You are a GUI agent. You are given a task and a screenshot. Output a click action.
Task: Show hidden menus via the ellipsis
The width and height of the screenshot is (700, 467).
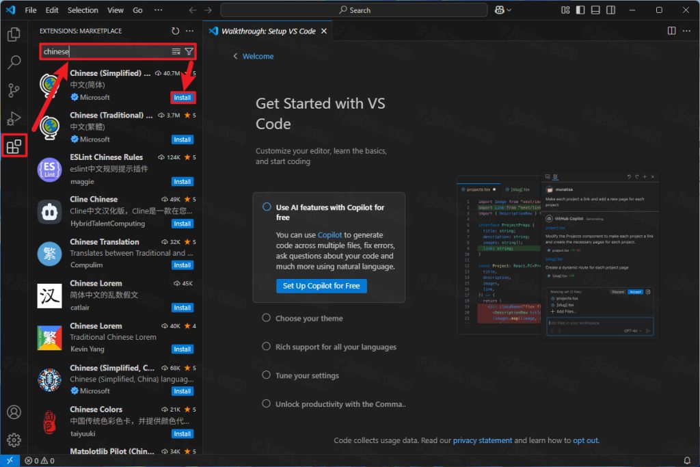pyautogui.click(x=159, y=10)
